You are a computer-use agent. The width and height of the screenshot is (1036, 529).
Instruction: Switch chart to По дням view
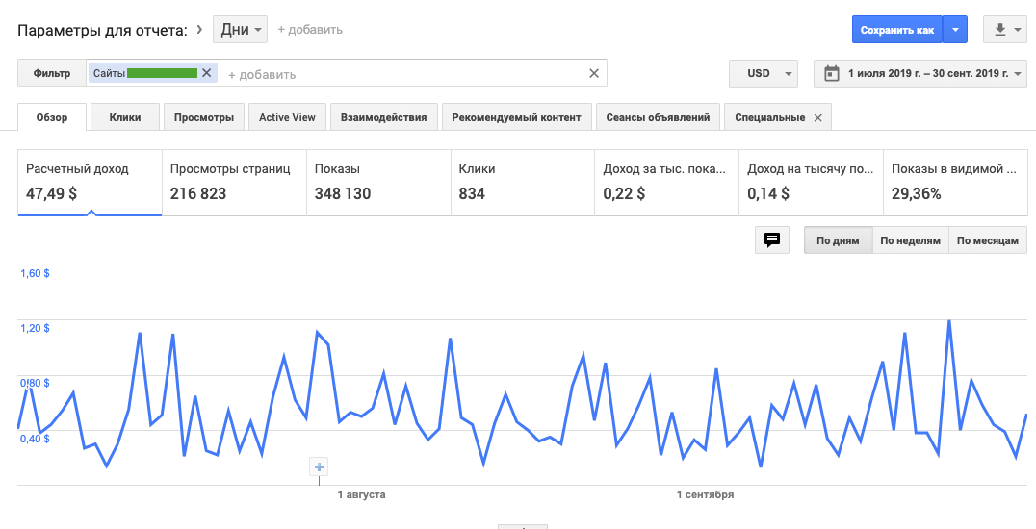(838, 240)
